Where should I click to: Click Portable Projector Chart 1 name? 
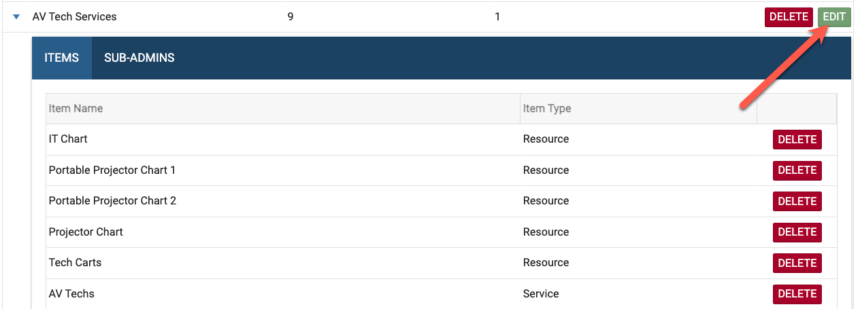112,170
